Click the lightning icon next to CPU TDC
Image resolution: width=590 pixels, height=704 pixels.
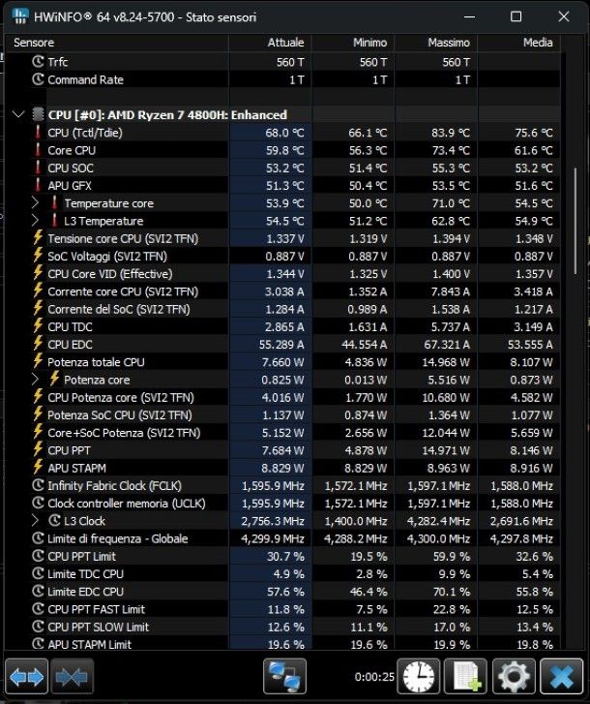[x=38, y=326]
